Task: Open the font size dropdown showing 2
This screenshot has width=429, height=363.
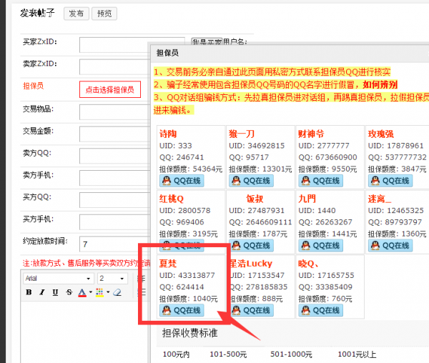Action: point(112,279)
